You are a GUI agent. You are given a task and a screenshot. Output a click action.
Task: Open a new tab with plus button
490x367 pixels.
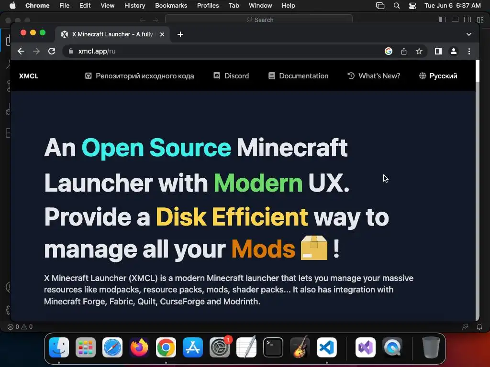click(180, 34)
